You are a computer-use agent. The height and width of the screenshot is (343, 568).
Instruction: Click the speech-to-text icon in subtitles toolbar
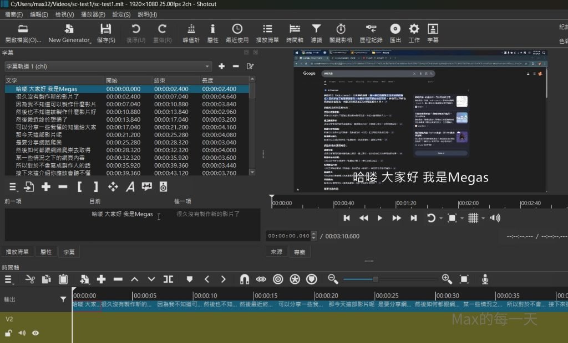click(x=146, y=187)
